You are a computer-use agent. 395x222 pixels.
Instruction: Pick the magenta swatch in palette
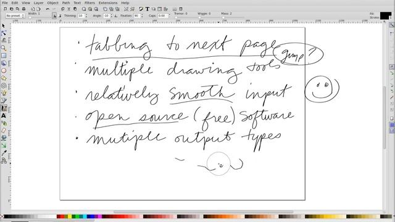[100, 216]
